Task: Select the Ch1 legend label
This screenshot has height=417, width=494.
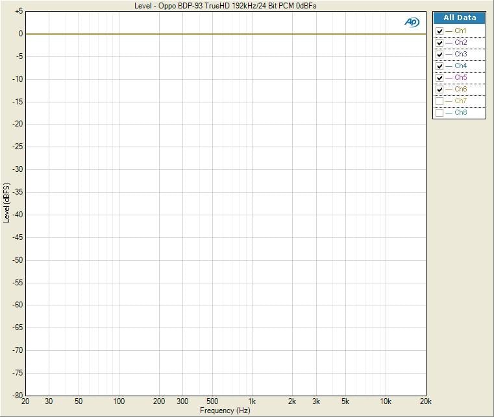Action: (460, 31)
